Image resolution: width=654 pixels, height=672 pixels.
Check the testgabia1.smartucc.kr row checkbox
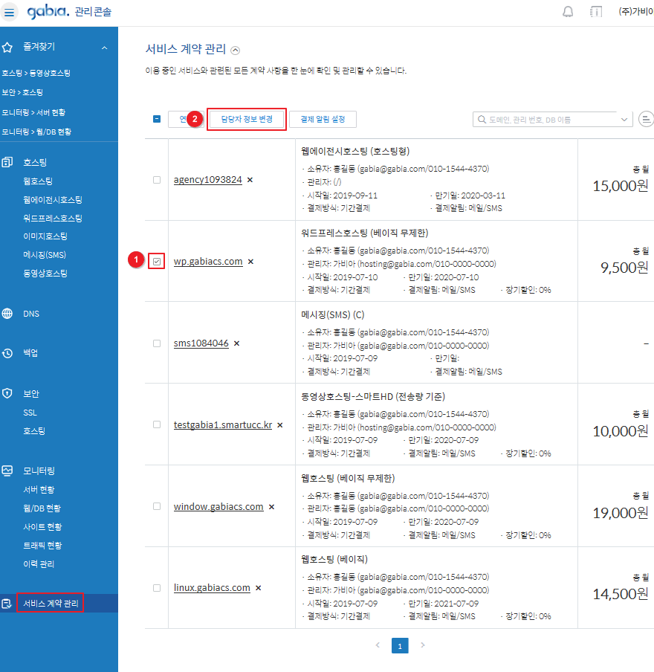click(x=157, y=424)
